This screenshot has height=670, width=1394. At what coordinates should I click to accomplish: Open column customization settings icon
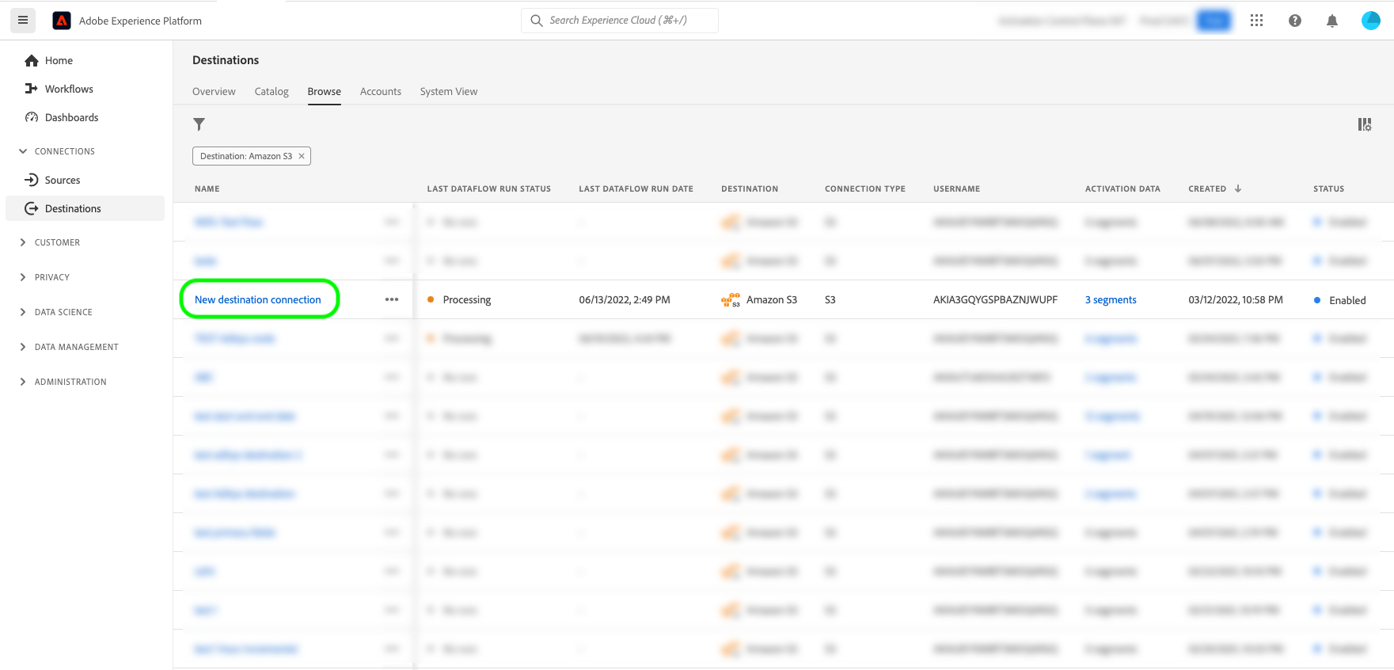[x=1365, y=124]
